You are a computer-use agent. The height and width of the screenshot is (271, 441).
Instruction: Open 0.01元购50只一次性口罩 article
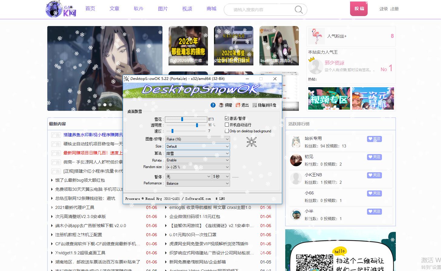coord(193,235)
